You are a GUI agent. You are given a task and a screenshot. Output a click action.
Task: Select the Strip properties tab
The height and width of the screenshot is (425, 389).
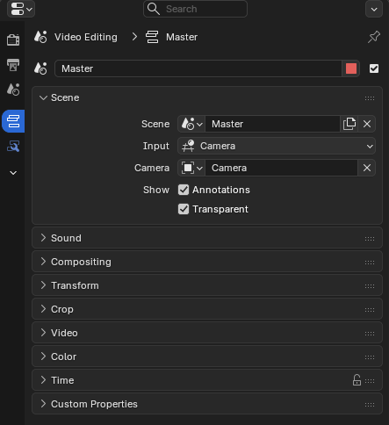point(13,121)
